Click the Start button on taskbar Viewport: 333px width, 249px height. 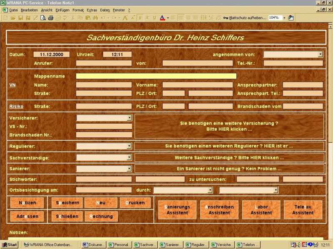click(x=10, y=245)
